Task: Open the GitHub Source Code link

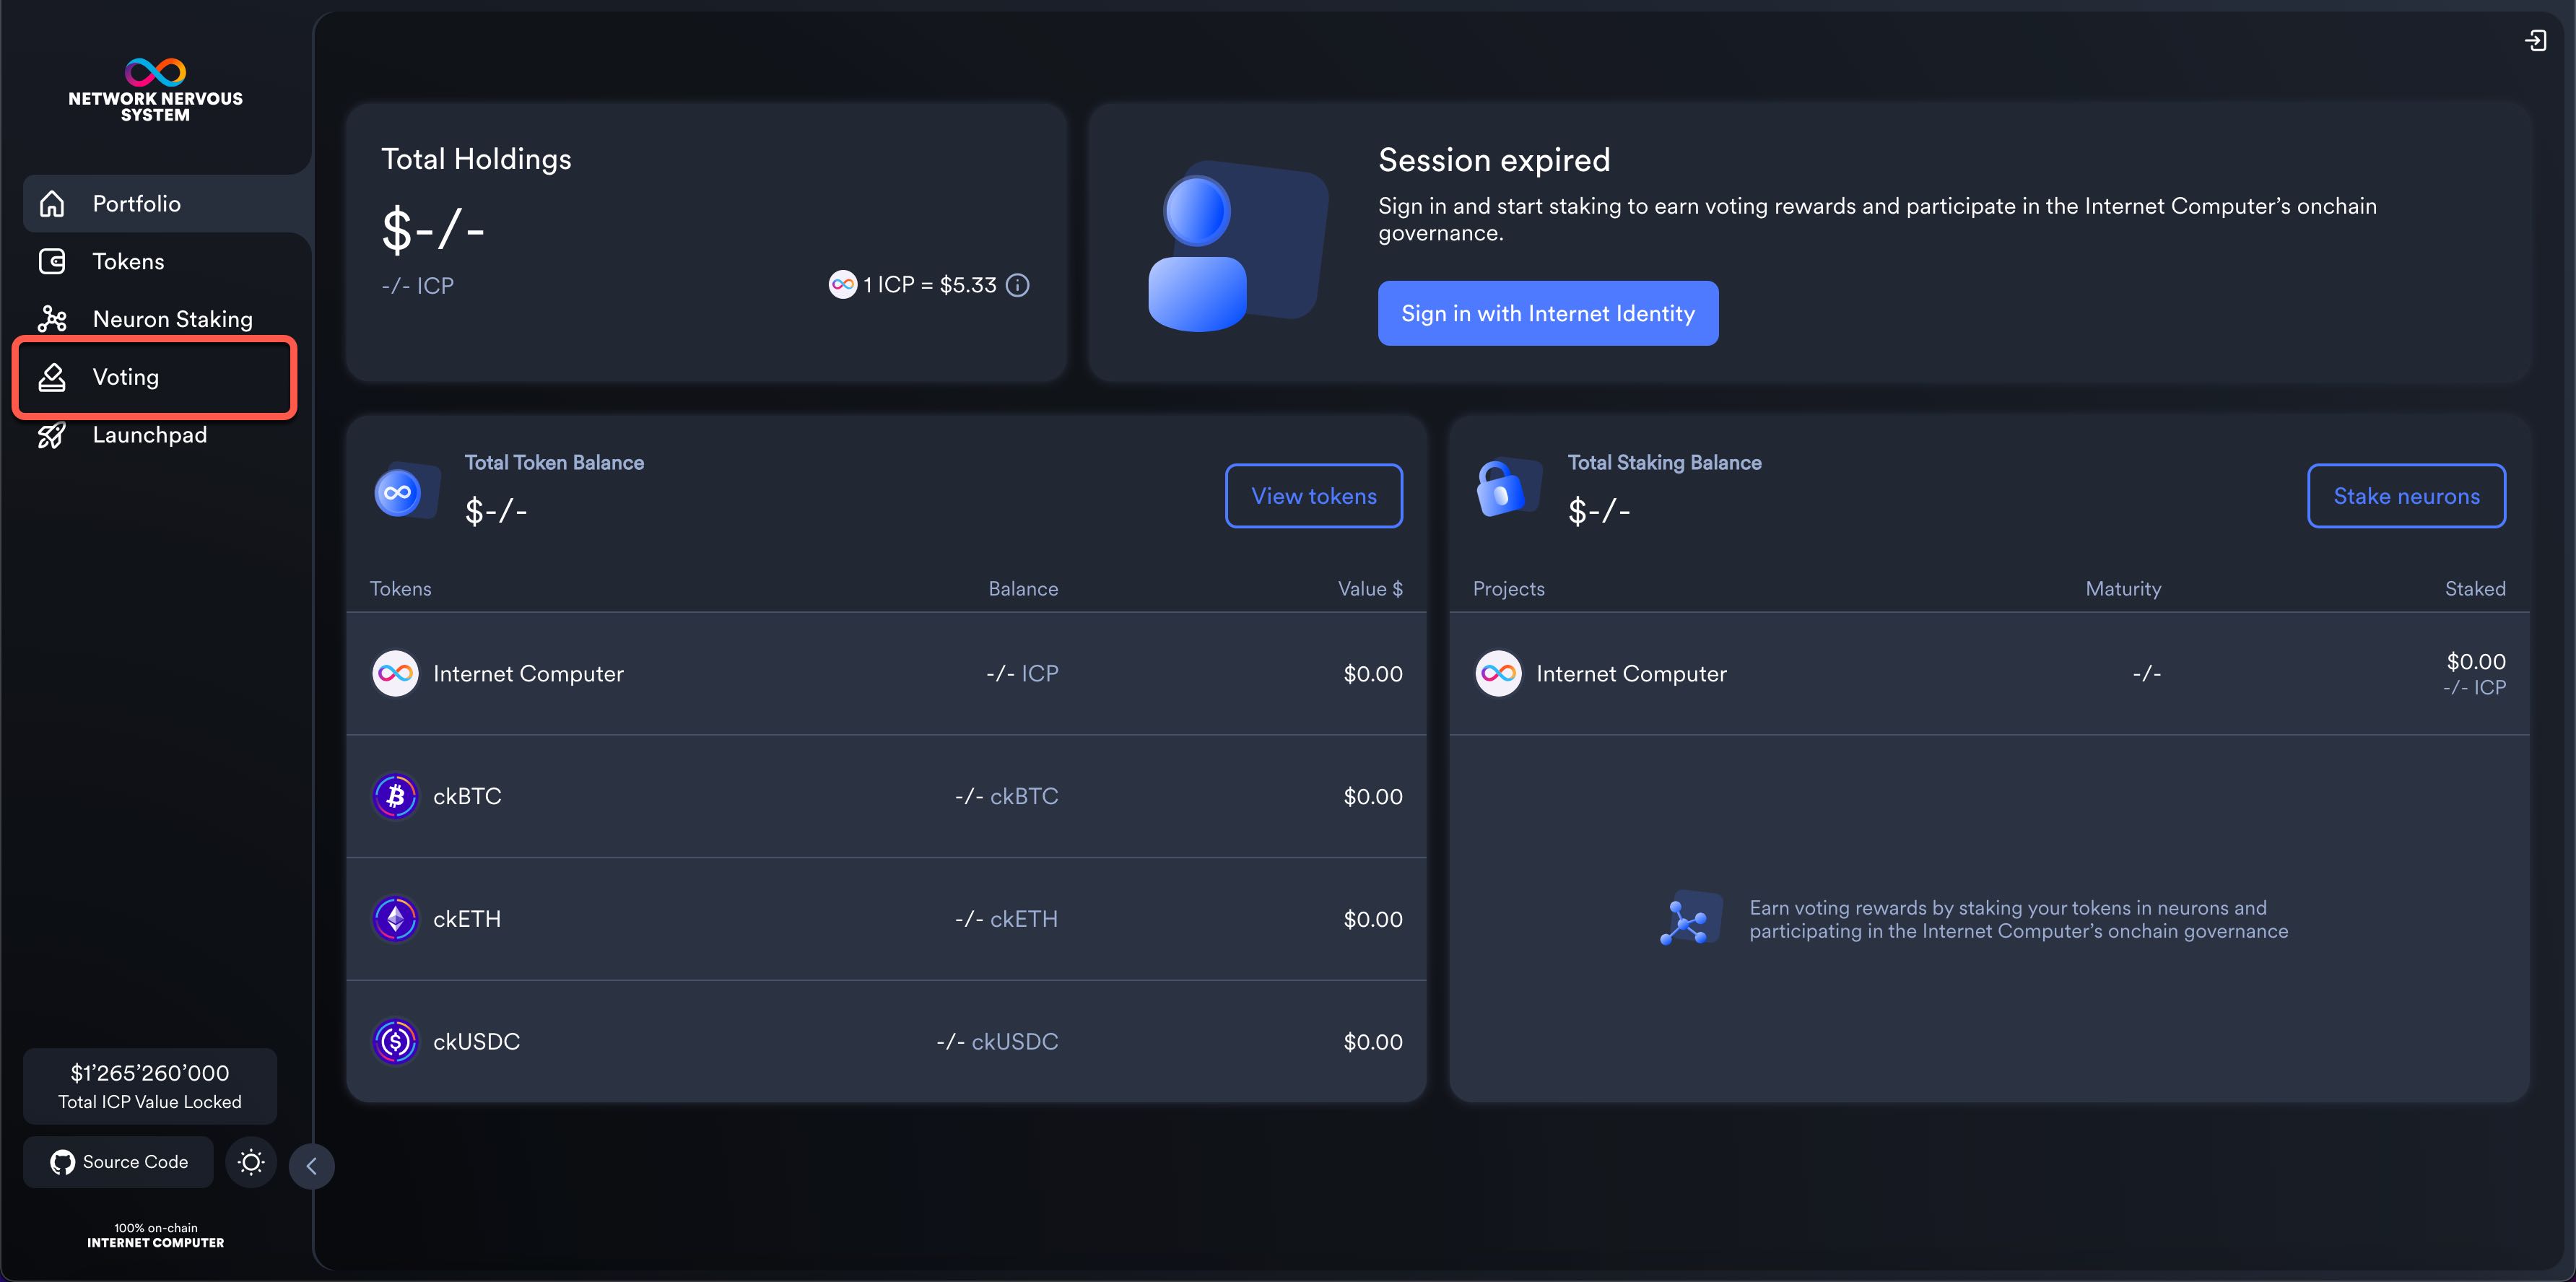Action: click(x=119, y=1162)
